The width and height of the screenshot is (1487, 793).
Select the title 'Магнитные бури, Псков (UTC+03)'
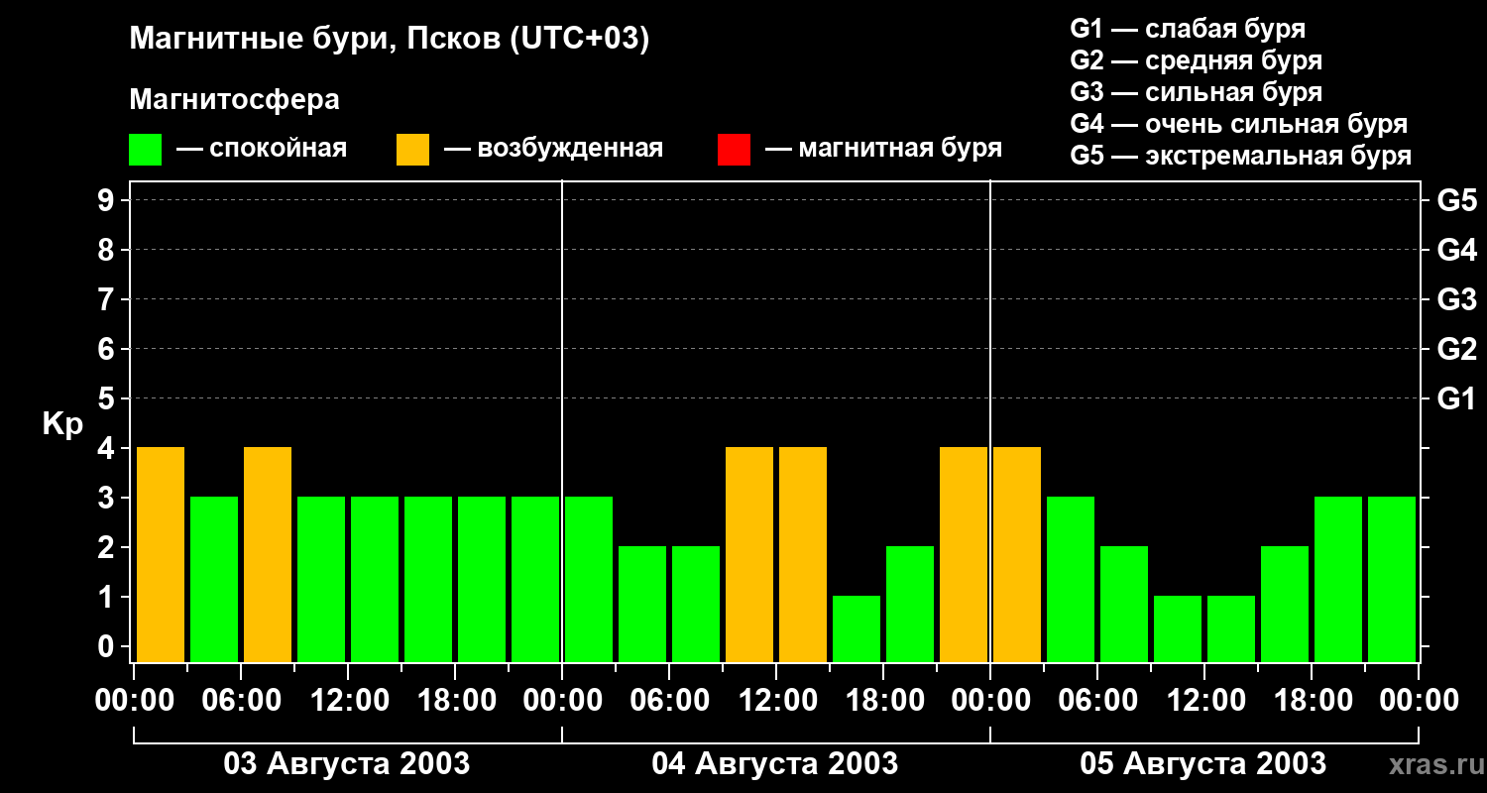point(390,40)
